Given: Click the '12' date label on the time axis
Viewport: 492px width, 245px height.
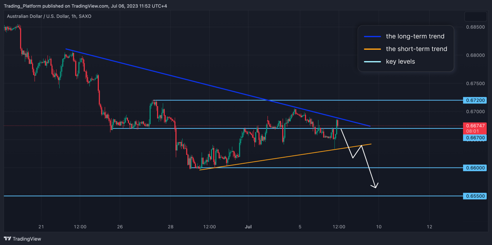Looking at the screenshot, I should 429,227.
